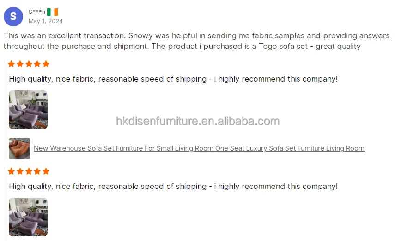Click the fourth star in the lower rating
Image resolution: width=395 pixels, height=241 pixels.
pos(37,171)
